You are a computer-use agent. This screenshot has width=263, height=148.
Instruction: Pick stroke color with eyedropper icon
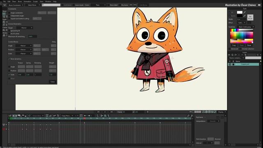(x=245, y=16)
